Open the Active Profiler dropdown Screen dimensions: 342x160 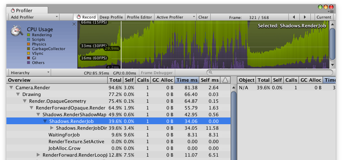click(x=175, y=17)
